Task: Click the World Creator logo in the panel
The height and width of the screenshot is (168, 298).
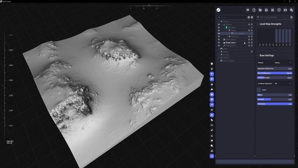Action: coord(218,10)
